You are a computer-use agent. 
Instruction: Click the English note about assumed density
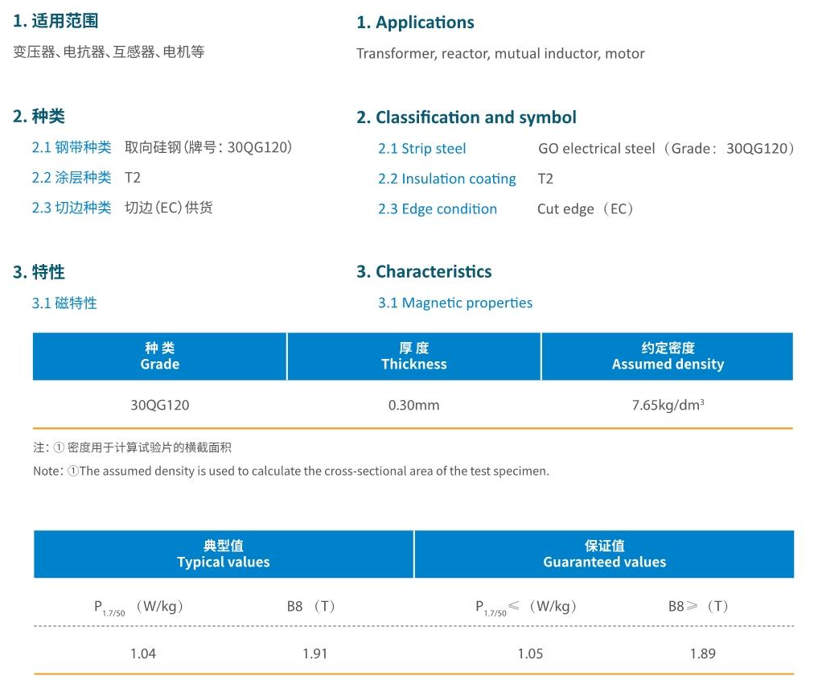click(x=290, y=472)
